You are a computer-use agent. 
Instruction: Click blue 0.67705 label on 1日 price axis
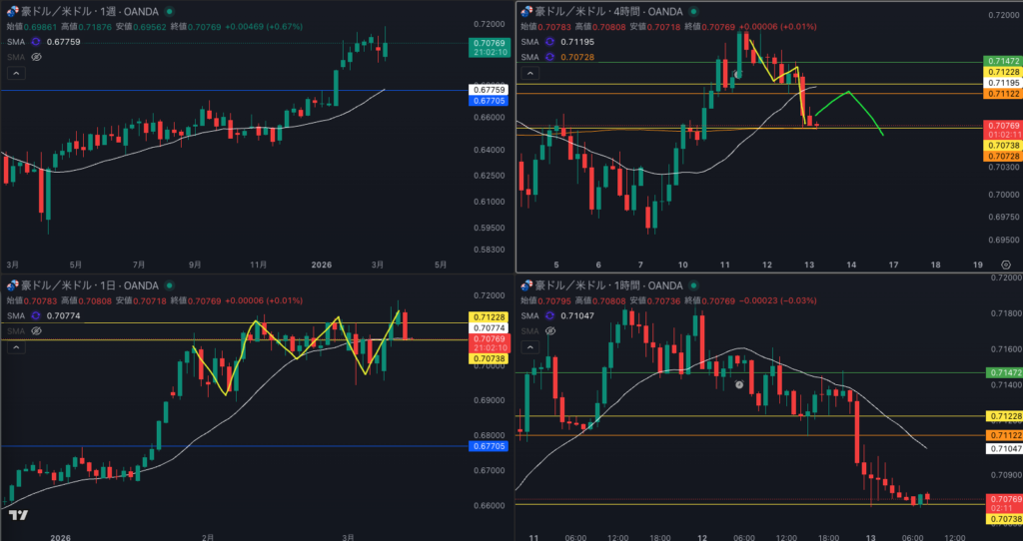(489, 446)
